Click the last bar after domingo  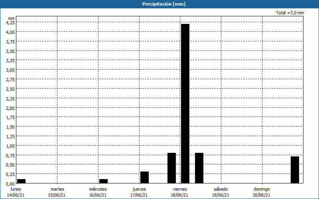pyautogui.click(x=295, y=170)
